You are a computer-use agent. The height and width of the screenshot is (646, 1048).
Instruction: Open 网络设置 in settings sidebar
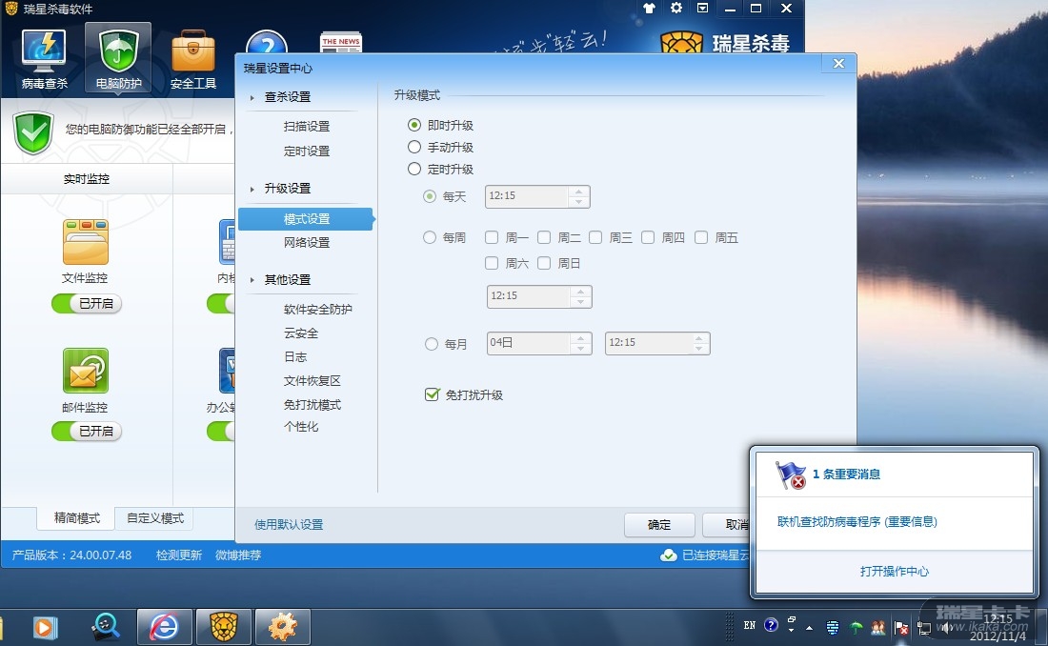pos(306,243)
